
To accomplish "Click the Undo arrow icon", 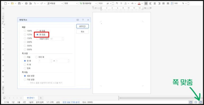I will pos(35,3).
